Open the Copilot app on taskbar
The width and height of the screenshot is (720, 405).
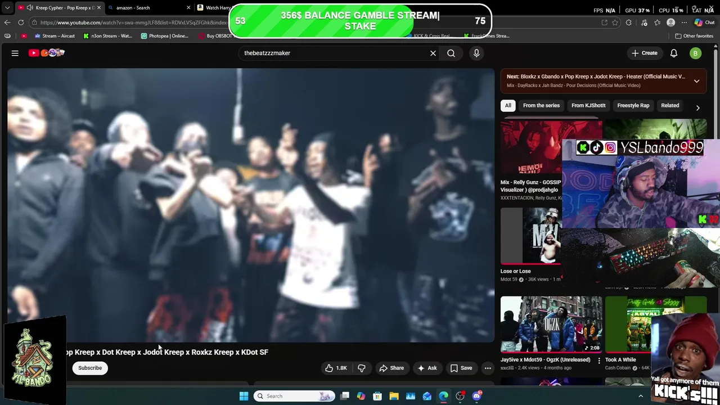[361, 396]
